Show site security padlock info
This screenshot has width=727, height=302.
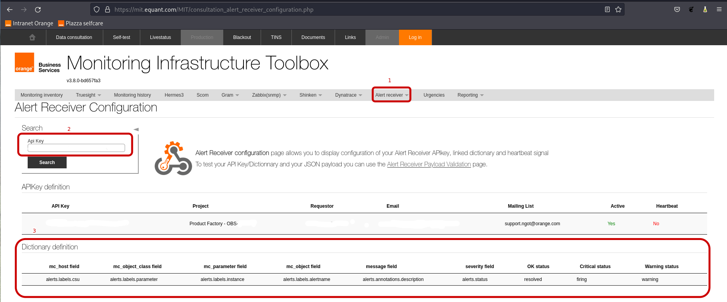[108, 9]
